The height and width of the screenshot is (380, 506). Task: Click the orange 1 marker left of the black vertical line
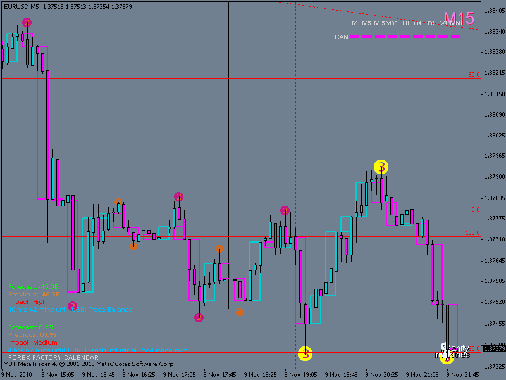219,249
